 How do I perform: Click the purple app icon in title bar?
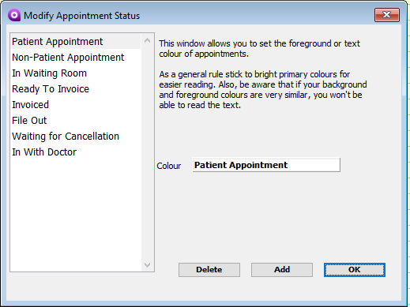coord(14,15)
